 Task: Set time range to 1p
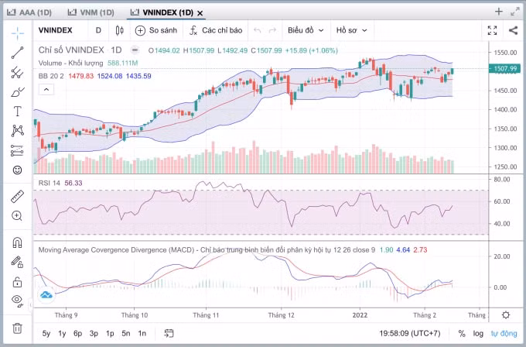pyautogui.click(x=110, y=334)
